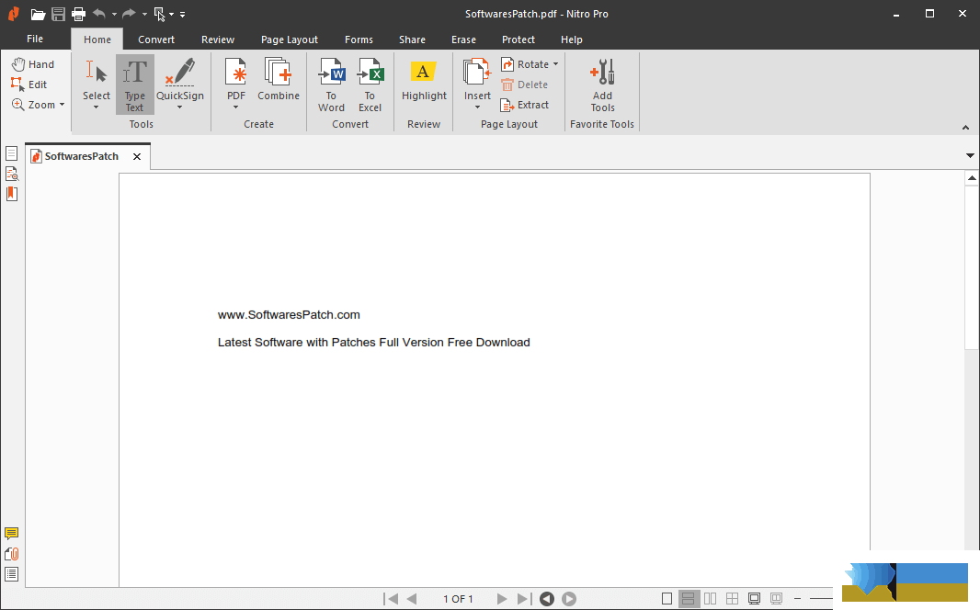
Task: Activate the Type Text tool
Action: (134, 85)
